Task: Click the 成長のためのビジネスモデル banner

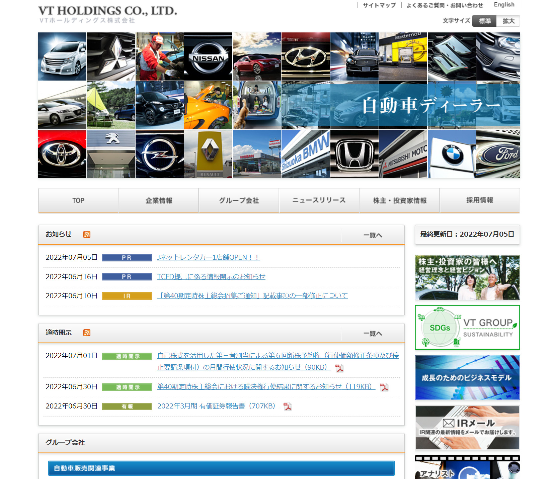Action: (467, 378)
